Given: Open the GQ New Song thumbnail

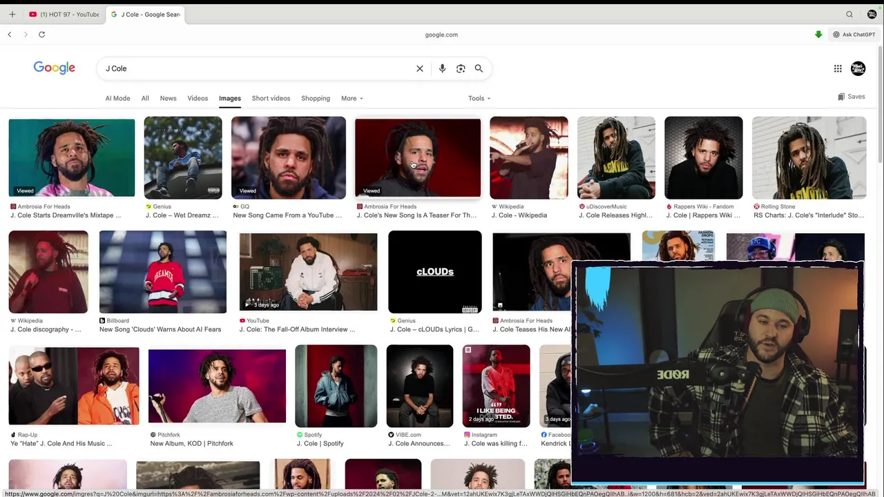Looking at the screenshot, I should 289,158.
